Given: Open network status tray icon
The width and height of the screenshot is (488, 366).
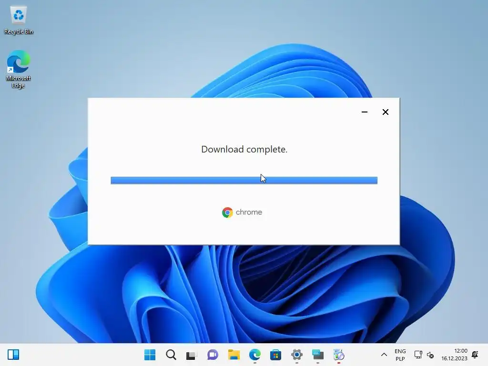Looking at the screenshot, I should 418,355.
